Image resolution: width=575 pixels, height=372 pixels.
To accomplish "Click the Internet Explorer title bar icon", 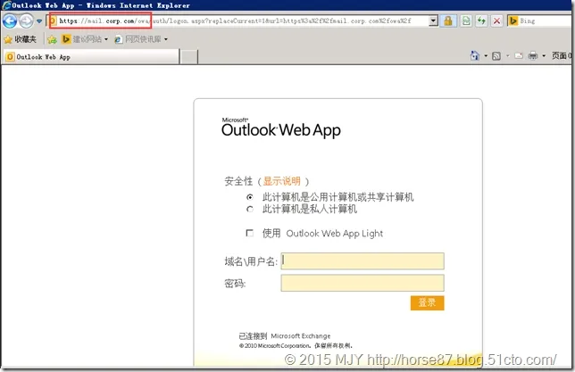I will click(x=6, y=5).
